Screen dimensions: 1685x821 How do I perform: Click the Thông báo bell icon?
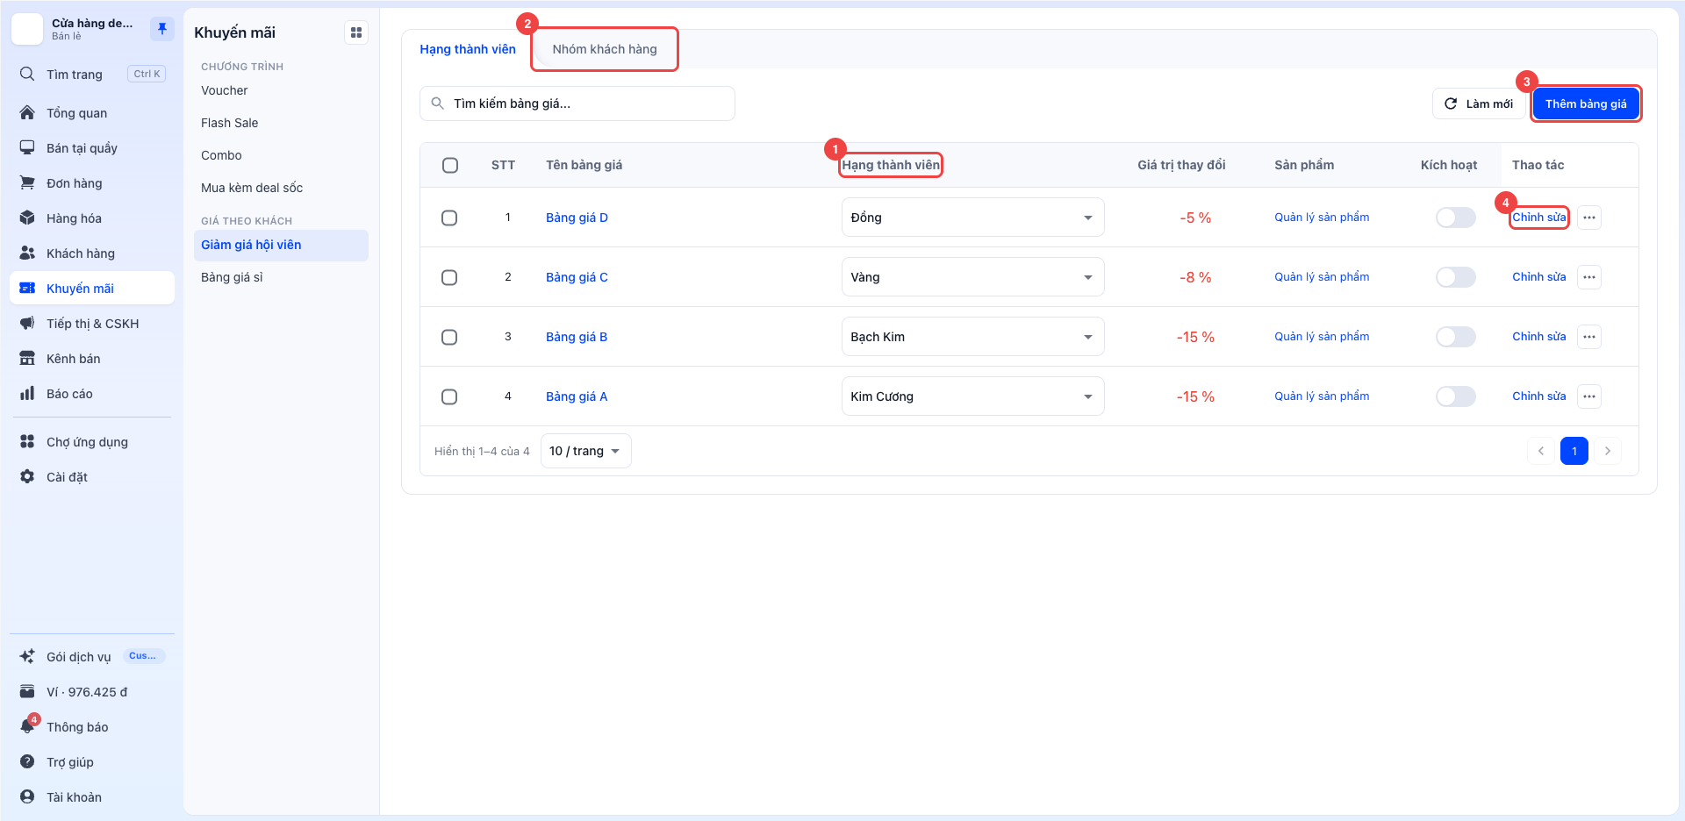(27, 727)
